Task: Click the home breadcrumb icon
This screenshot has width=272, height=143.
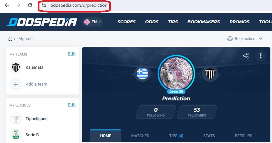Action: point(10,39)
